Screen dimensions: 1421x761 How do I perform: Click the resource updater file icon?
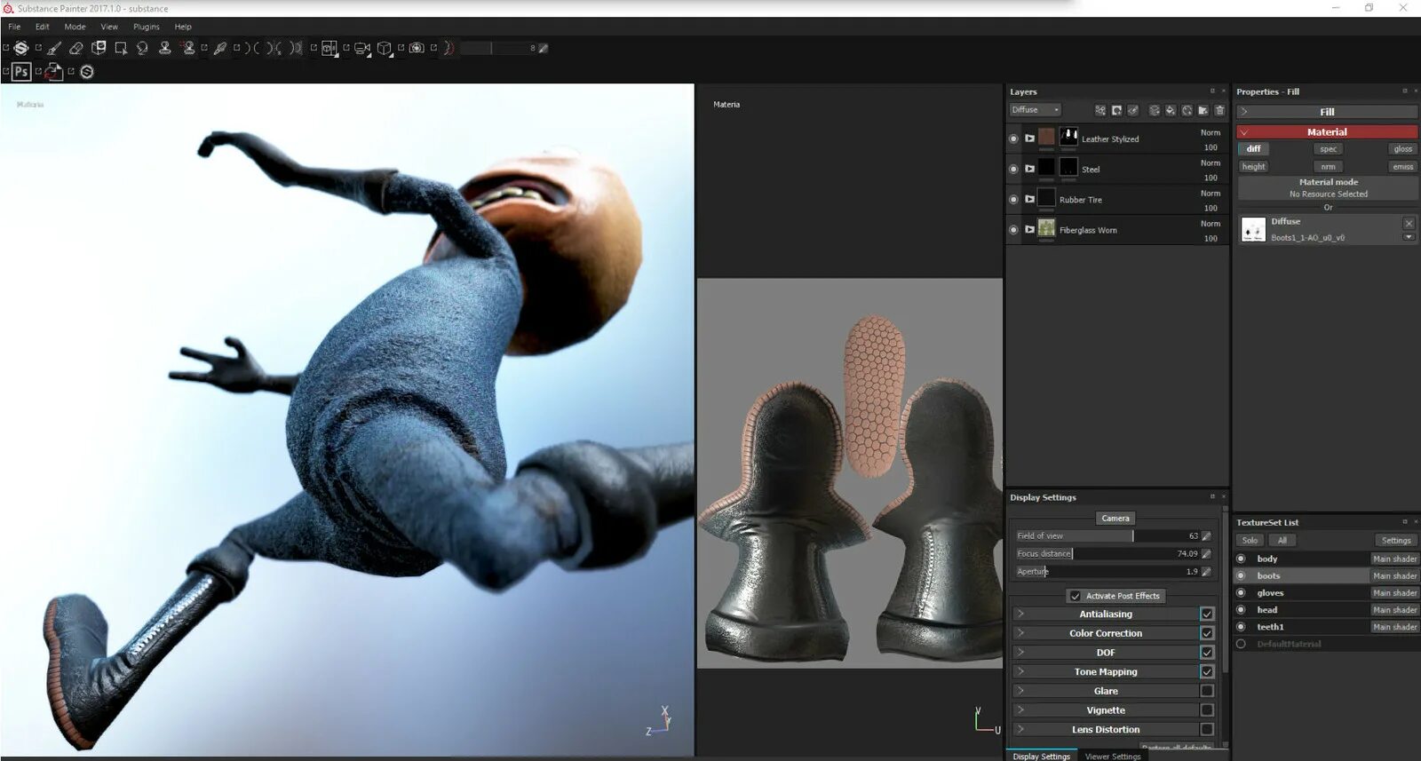pyautogui.click(x=54, y=72)
